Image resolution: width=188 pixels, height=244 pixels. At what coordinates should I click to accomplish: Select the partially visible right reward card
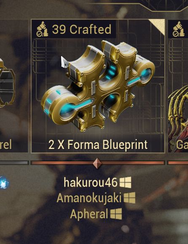click(178, 86)
